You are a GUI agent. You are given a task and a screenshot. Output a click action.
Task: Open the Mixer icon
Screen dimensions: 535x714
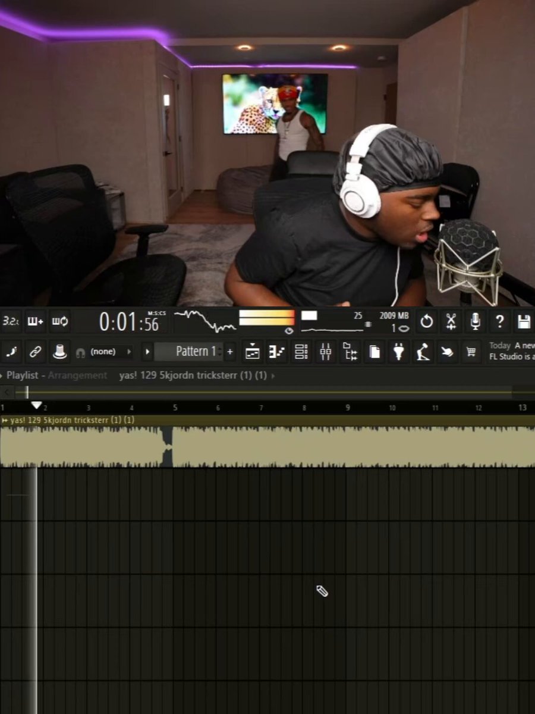[x=325, y=352]
